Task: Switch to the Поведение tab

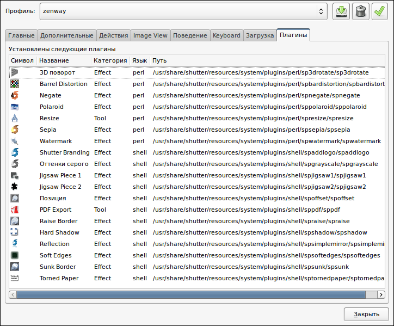Action: tap(190, 35)
